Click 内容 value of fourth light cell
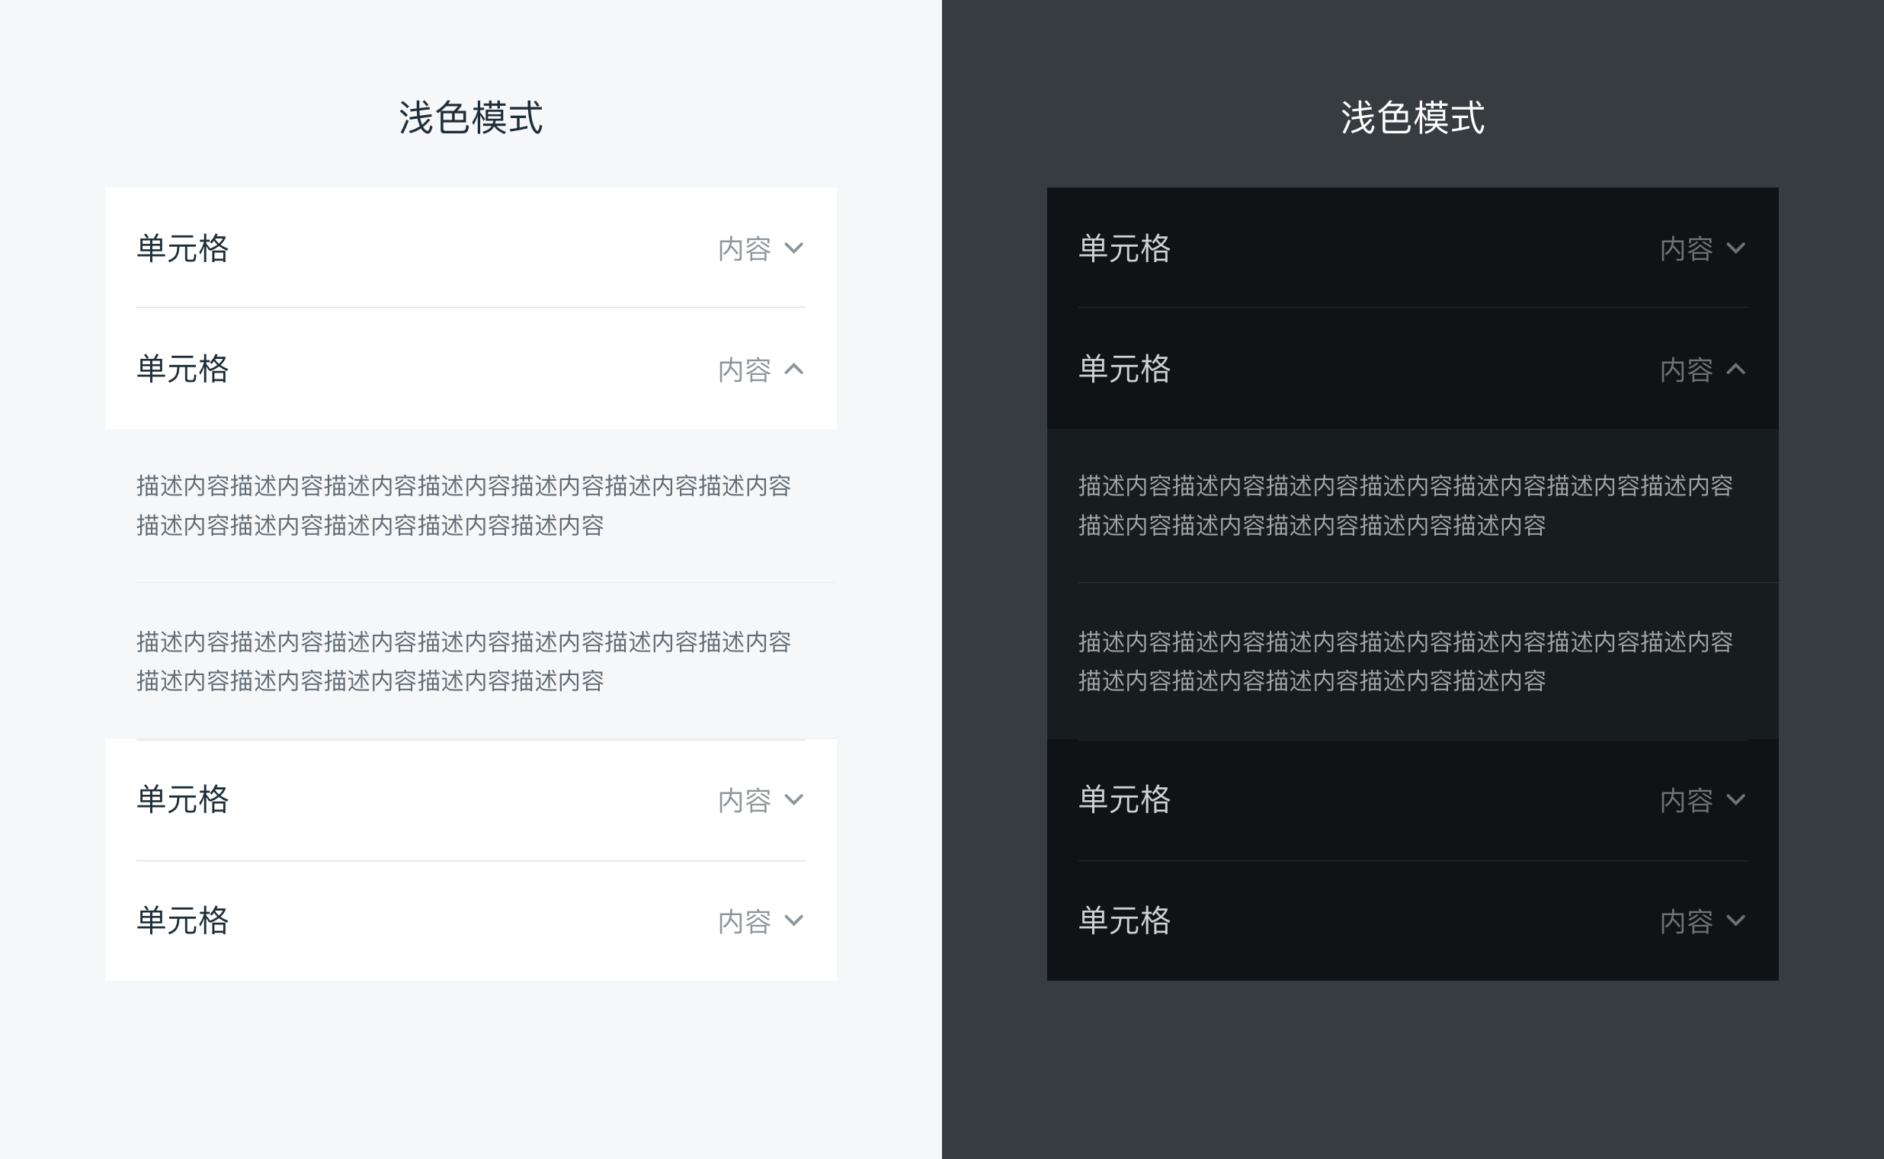The width and height of the screenshot is (1884, 1159). click(x=745, y=921)
